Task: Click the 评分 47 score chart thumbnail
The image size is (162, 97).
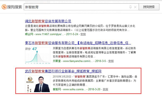Action: point(38,55)
